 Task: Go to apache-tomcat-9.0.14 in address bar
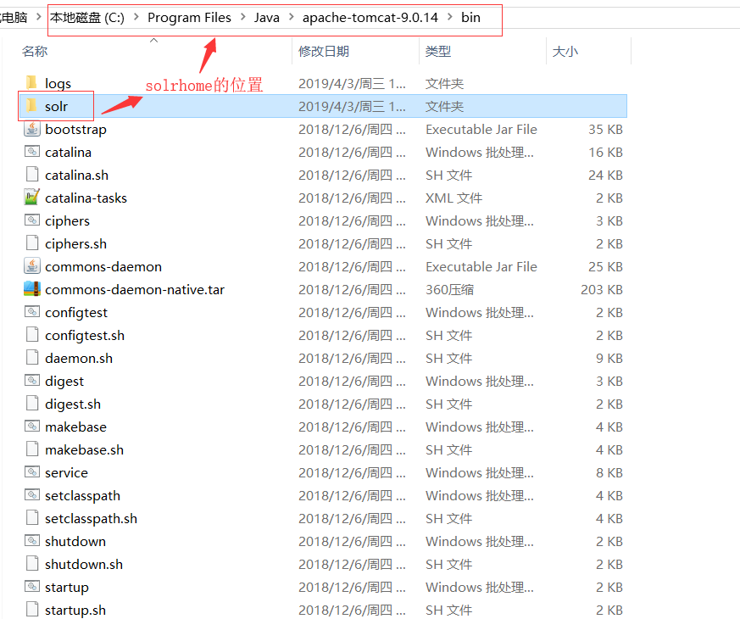(x=370, y=18)
